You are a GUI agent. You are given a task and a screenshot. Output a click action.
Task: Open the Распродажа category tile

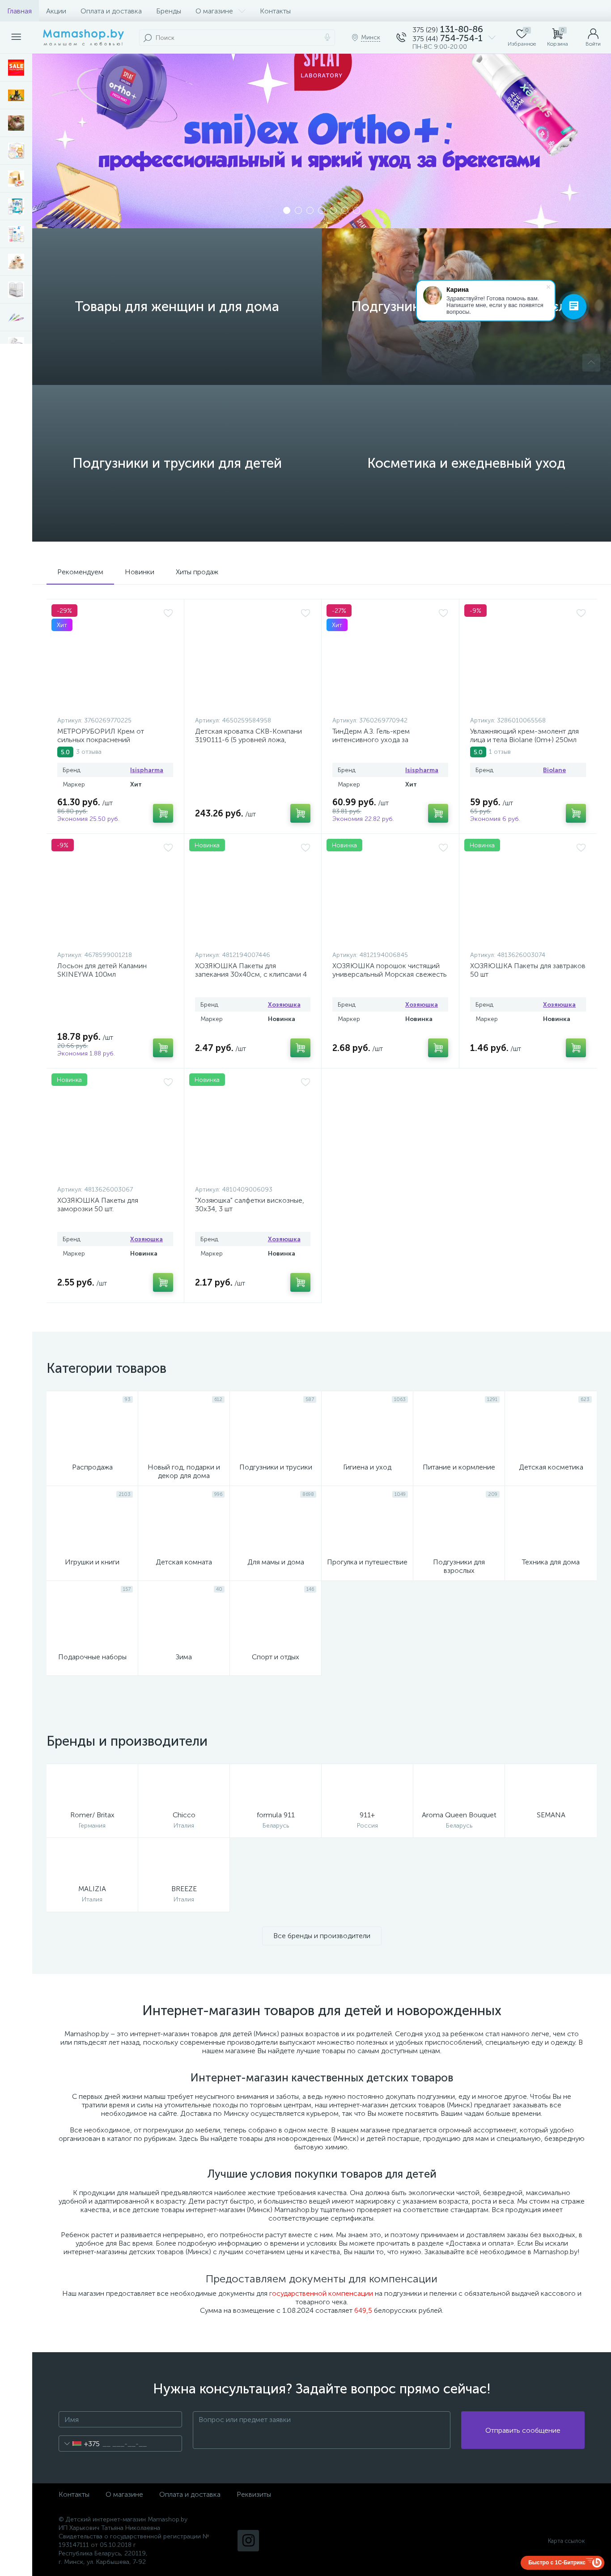tap(92, 1439)
